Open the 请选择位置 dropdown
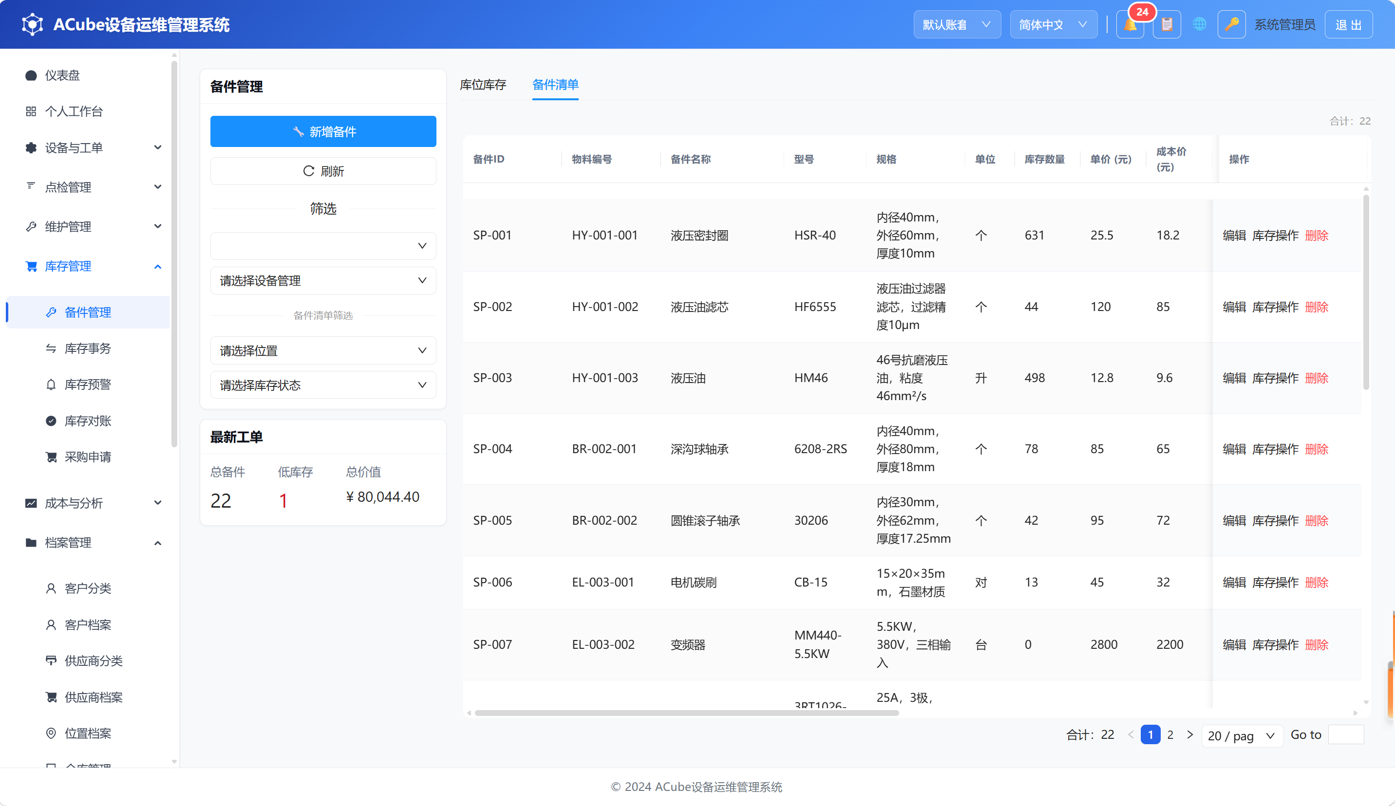This screenshot has height=806, width=1395. [x=323, y=351]
